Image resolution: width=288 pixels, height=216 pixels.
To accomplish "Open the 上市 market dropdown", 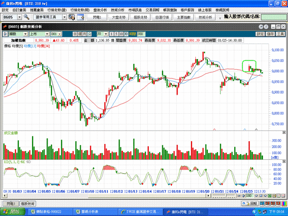I will tap(47, 34).
